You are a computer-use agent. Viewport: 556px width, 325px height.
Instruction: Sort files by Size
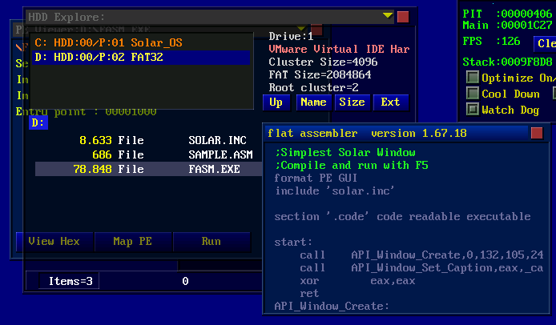pyautogui.click(x=352, y=102)
